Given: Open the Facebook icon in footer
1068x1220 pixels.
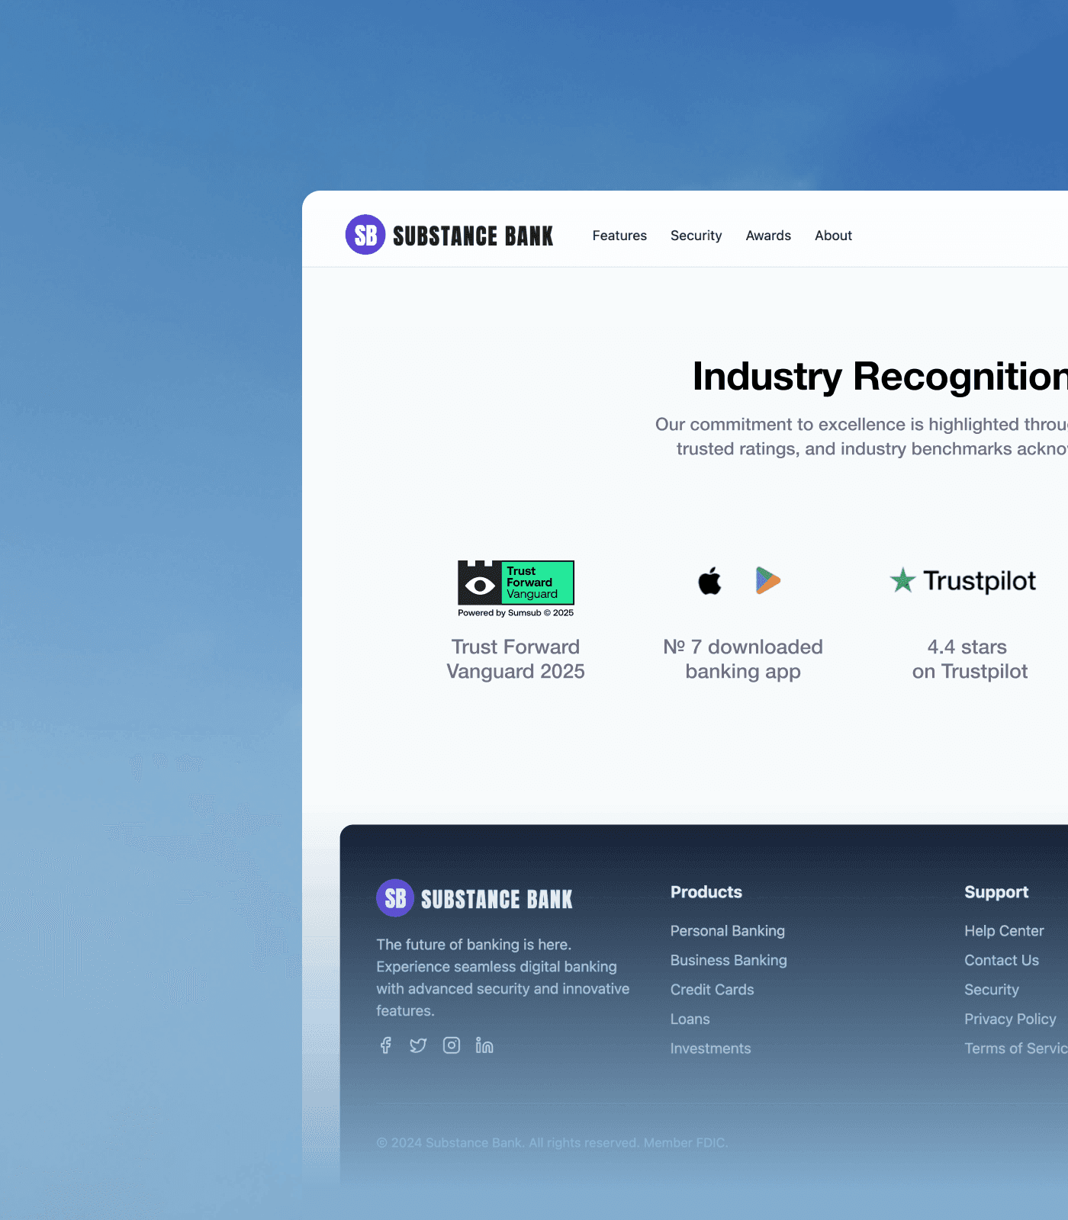Looking at the screenshot, I should pos(386,1045).
